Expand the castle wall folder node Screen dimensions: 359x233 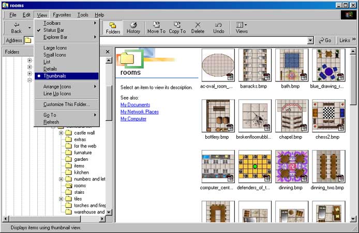[61, 133]
